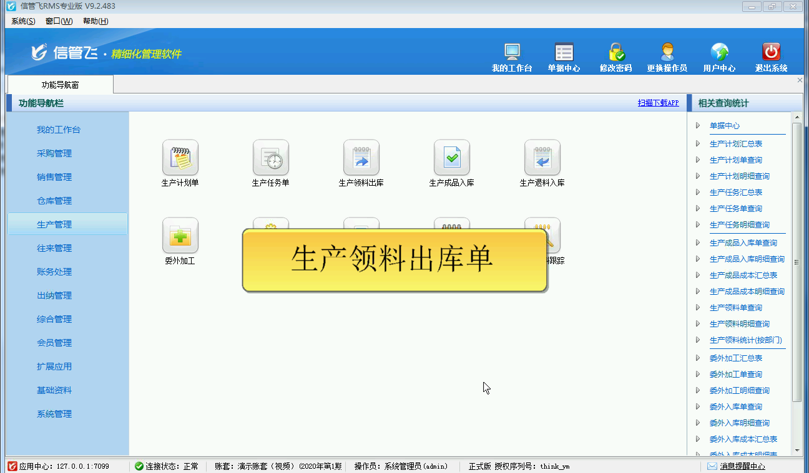Image resolution: width=809 pixels, height=473 pixels.
Task: Switch to the 功能导航窗 tab
Action: click(x=60, y=85)
